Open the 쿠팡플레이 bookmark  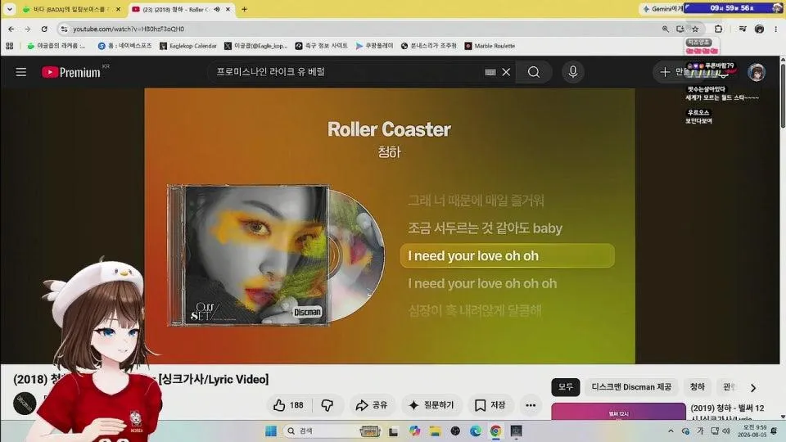pyautogui.click(x=374, y=46)
